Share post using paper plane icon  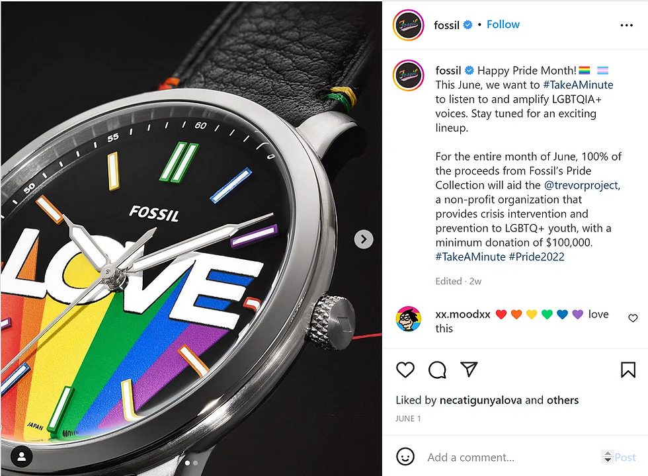(x=469, y=369)
